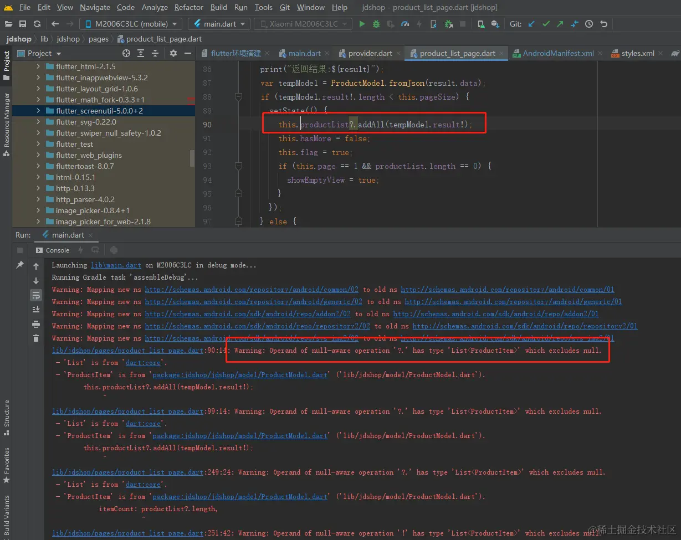681x540 pixels.
Task: Open Git history clock icon
Action: point(589,24)
